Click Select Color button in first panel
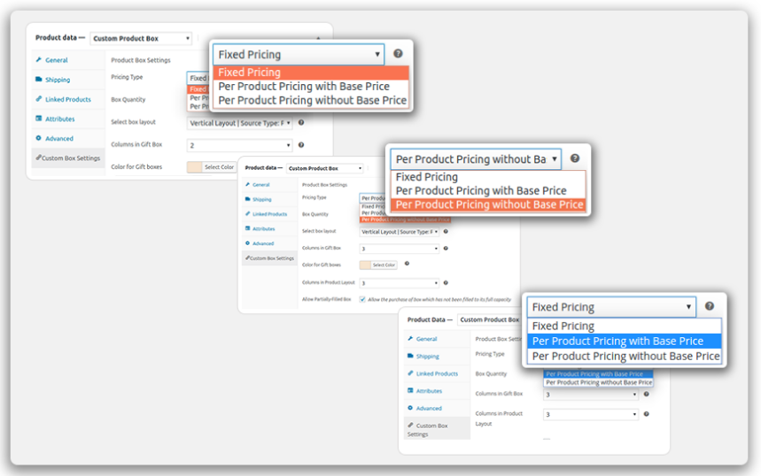This screenshot has height=476, width=761. click(219, 166)
